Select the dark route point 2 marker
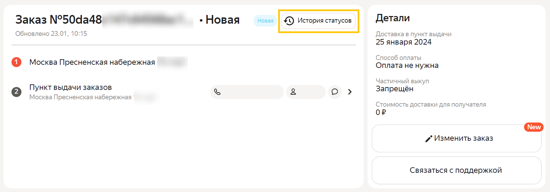The image size is (550, 192). pyautogui.click(x=16, y=92)
